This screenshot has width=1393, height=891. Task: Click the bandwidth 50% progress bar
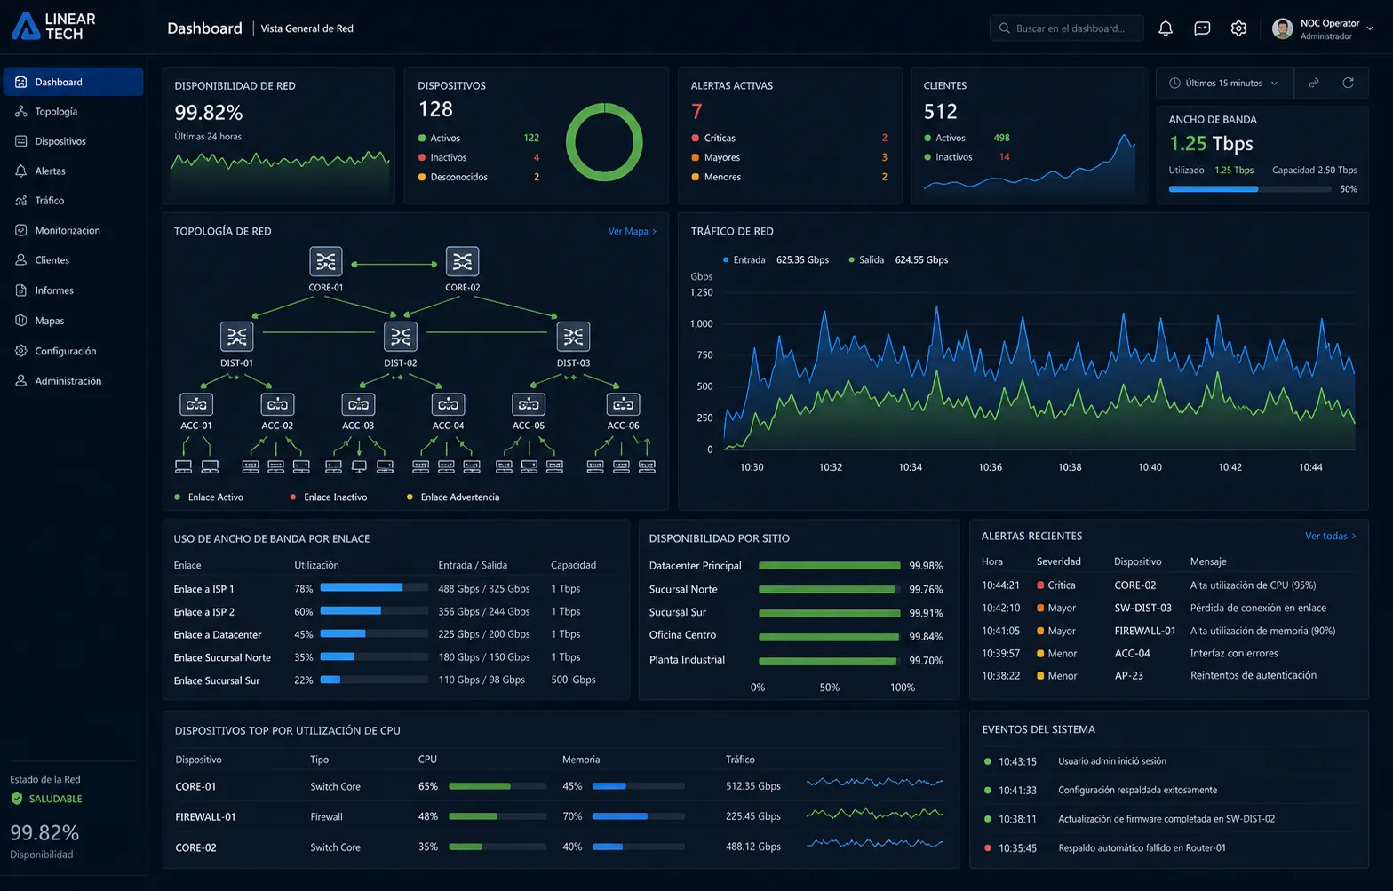1251,189
